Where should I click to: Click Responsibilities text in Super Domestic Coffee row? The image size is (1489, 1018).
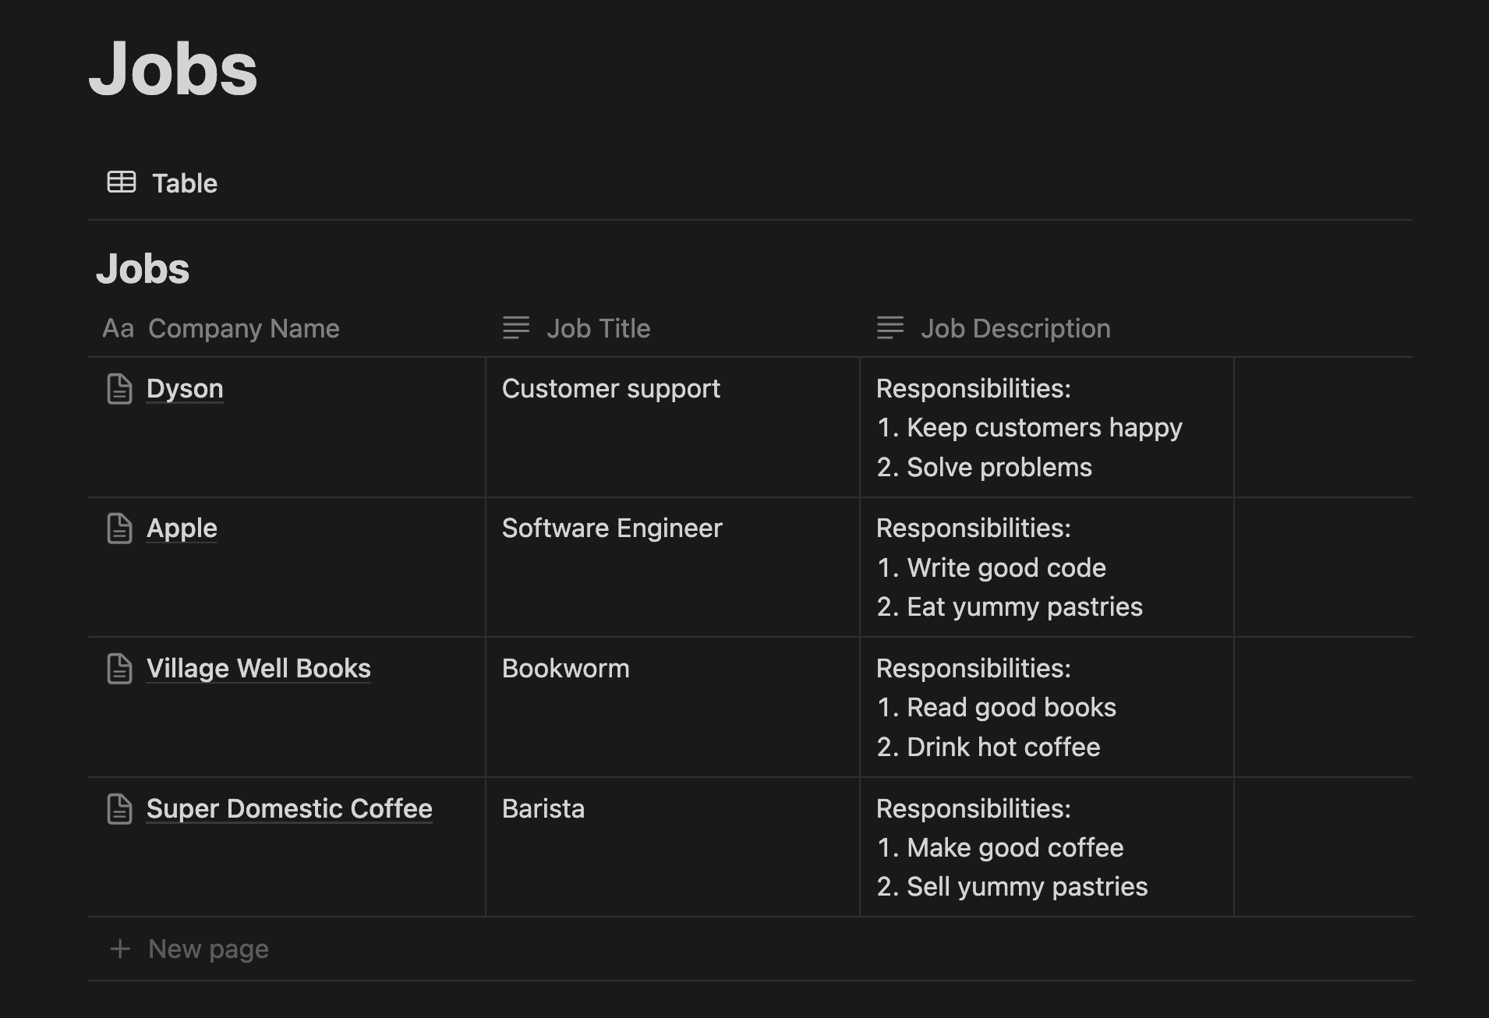click(x=974, y=808)
